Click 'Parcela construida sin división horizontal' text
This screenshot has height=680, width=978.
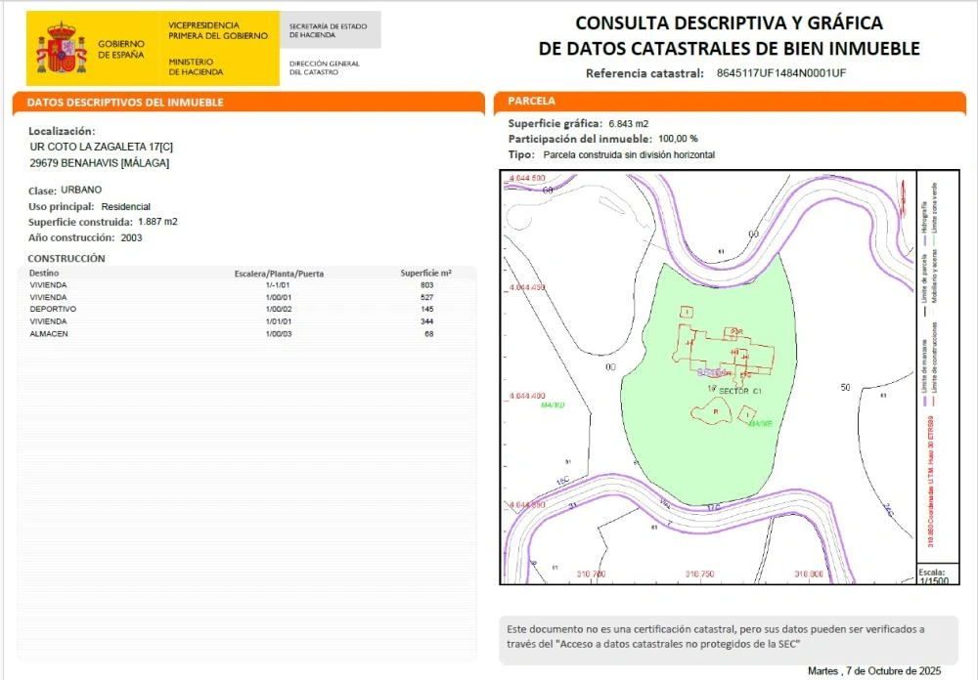(x=629, y=154)
